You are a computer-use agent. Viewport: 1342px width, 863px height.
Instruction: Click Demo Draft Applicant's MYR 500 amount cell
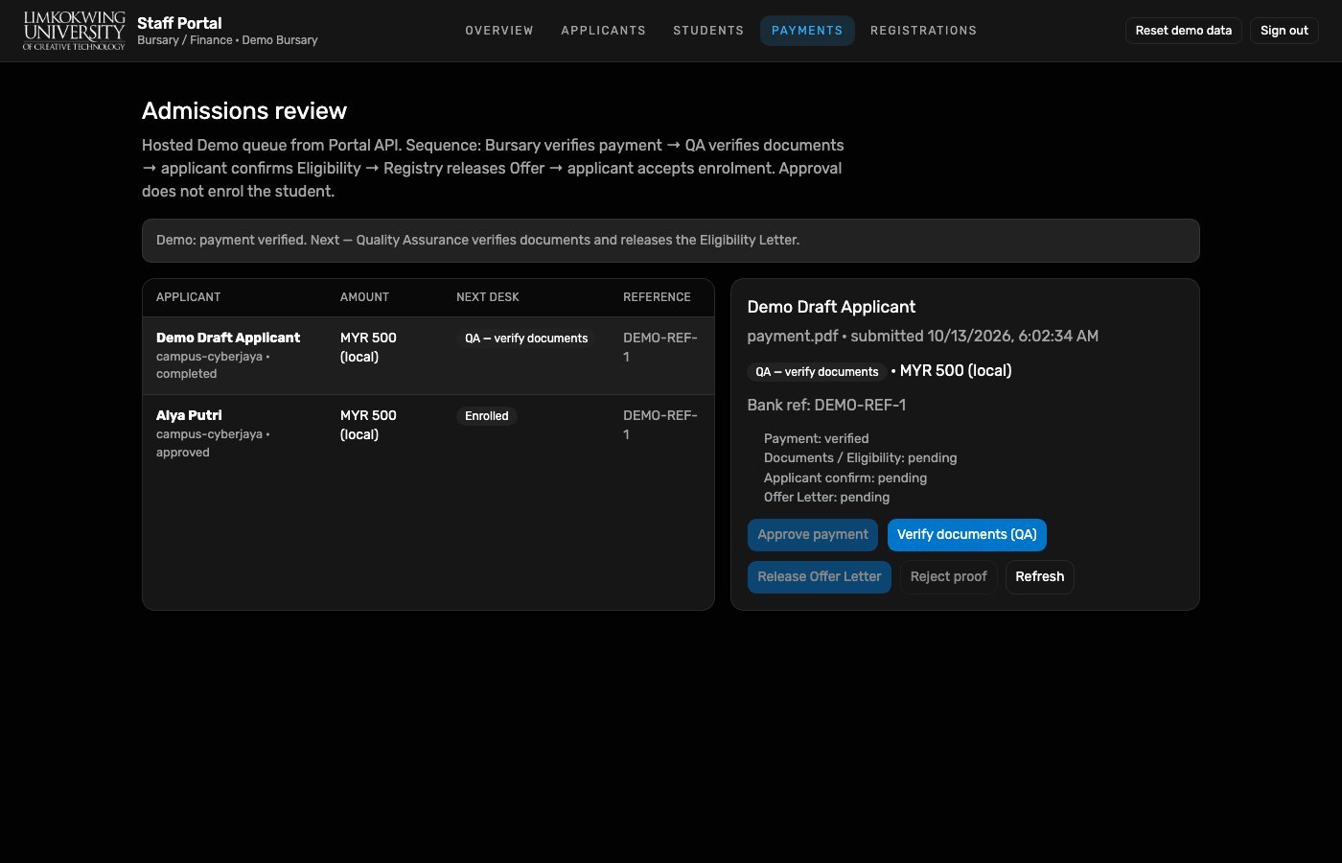pos(368,347)
